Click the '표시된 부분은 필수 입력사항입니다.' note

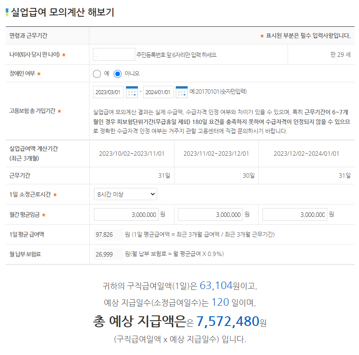click(x=308, y=36)
